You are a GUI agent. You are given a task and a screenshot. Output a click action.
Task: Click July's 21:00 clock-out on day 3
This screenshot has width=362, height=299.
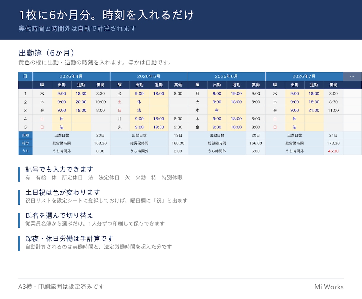tap(314, 110)
